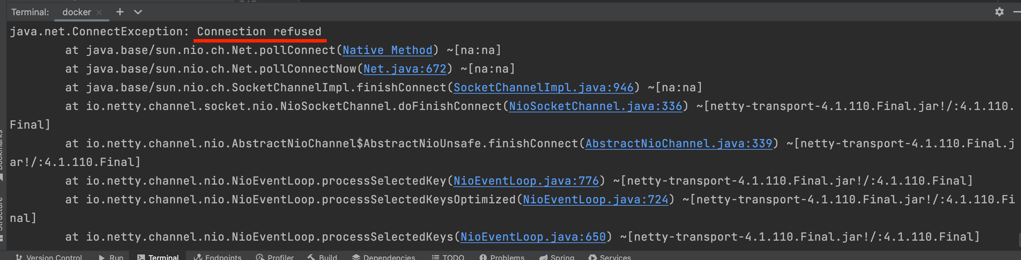Open the Version Control tool window
The image size is (1021, 260).
(x=49, y=257)
